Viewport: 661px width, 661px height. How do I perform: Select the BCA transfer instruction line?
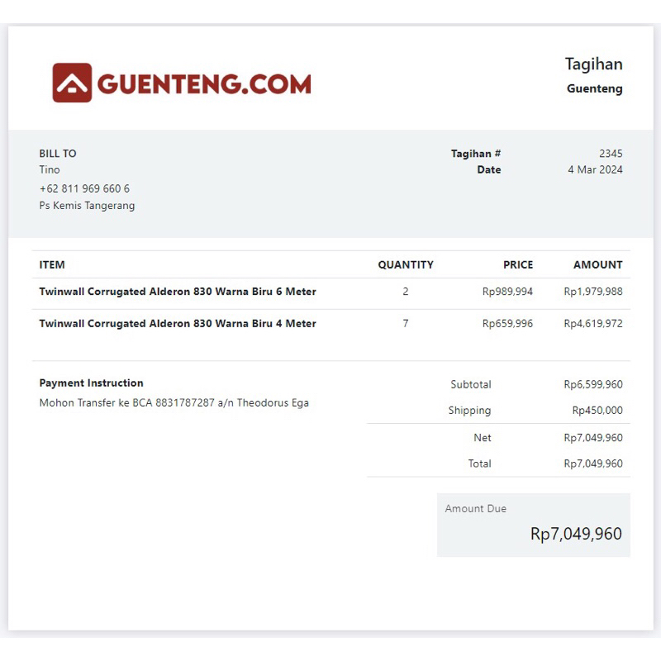[x=174, y=402]
